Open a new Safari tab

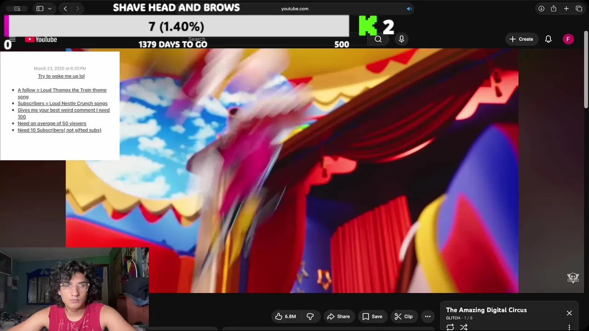(566, 8)
